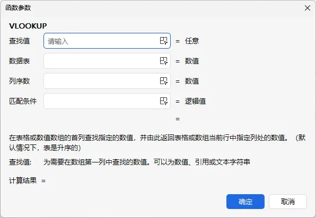316x218 pixels.
Task: Click range selector icon in 查找值 field
Action: tap(164, 41)
